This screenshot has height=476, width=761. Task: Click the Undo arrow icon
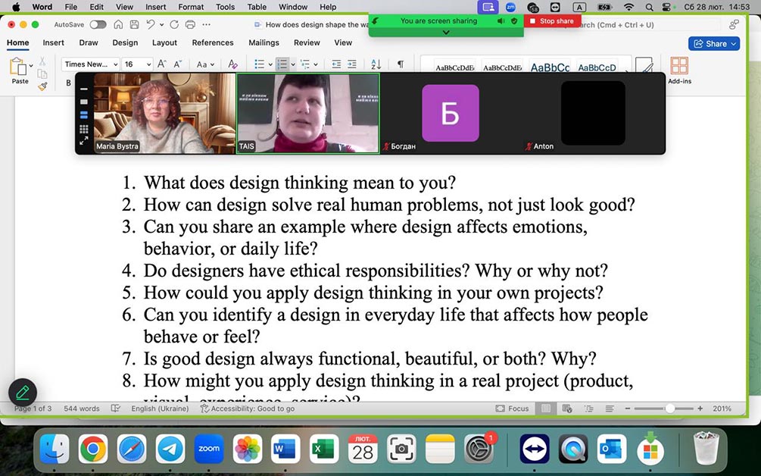coord(151,25)
